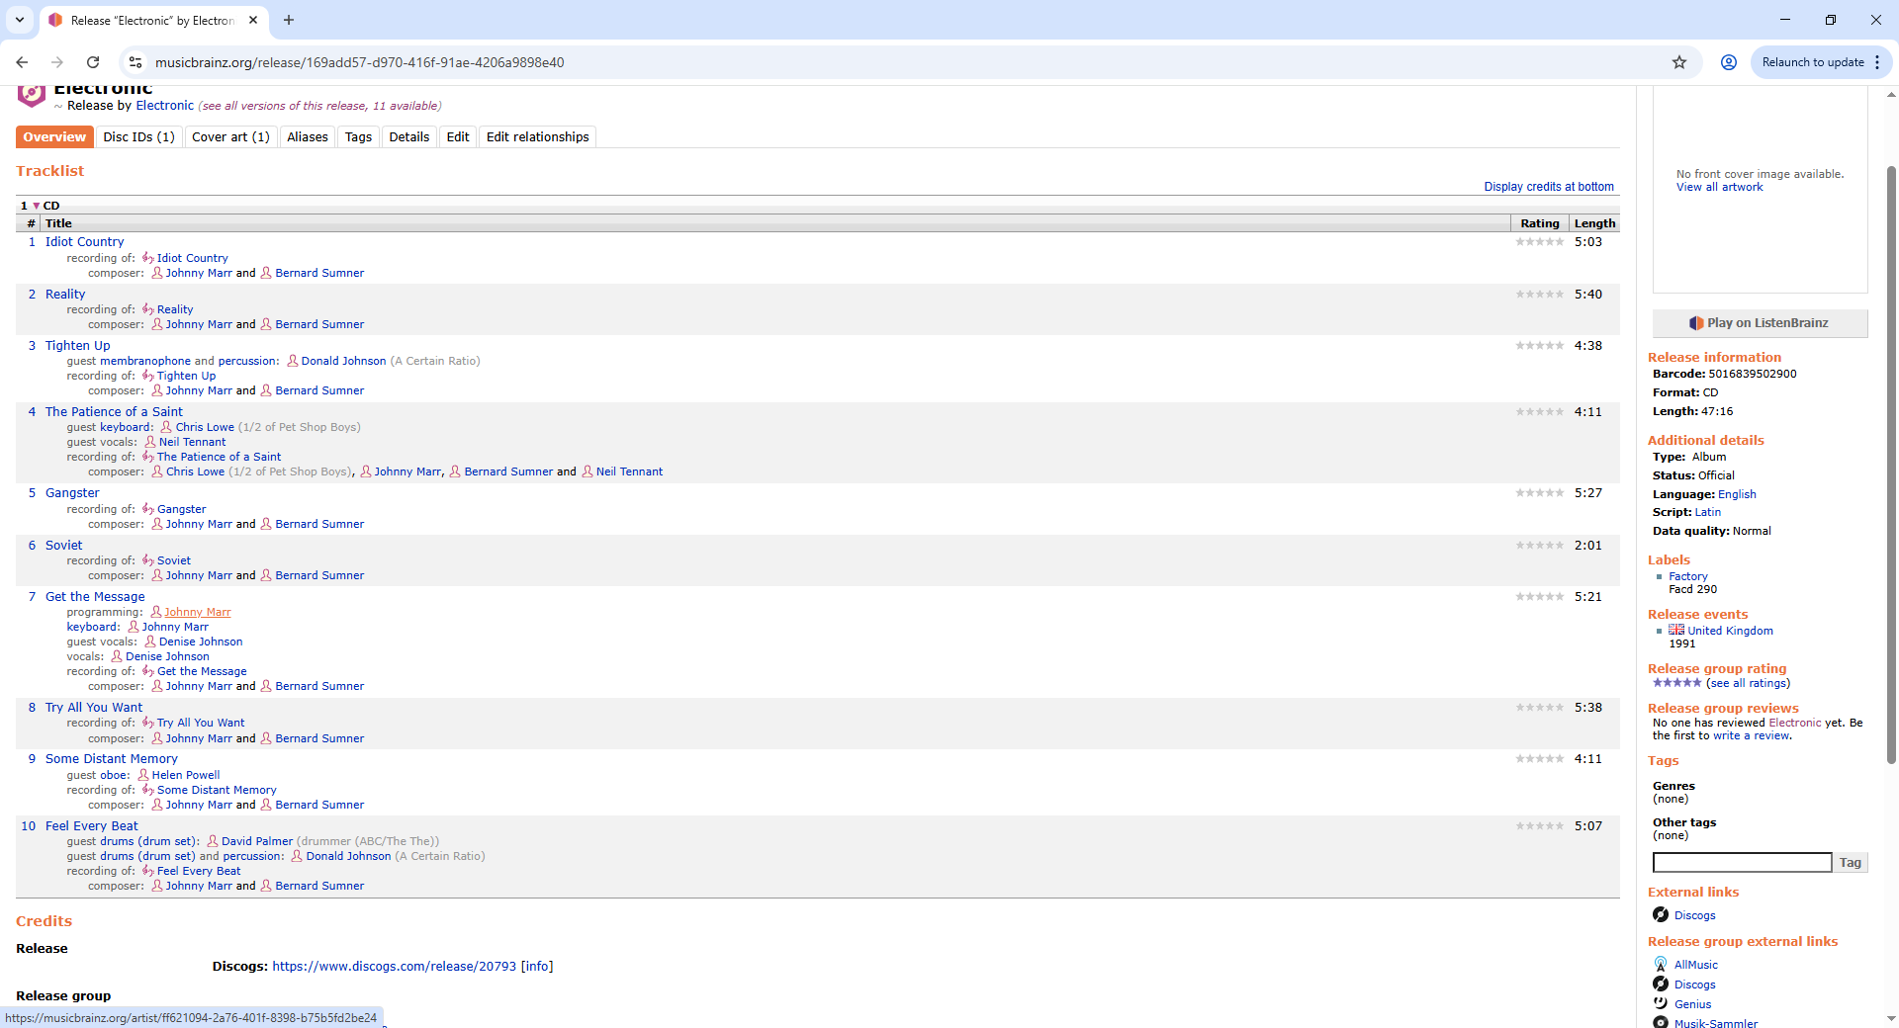This screenshot has width=1899, height=1028.
Task: Open the Try All You Want track title
Action: pyautogui.click(x=94, y=708)
